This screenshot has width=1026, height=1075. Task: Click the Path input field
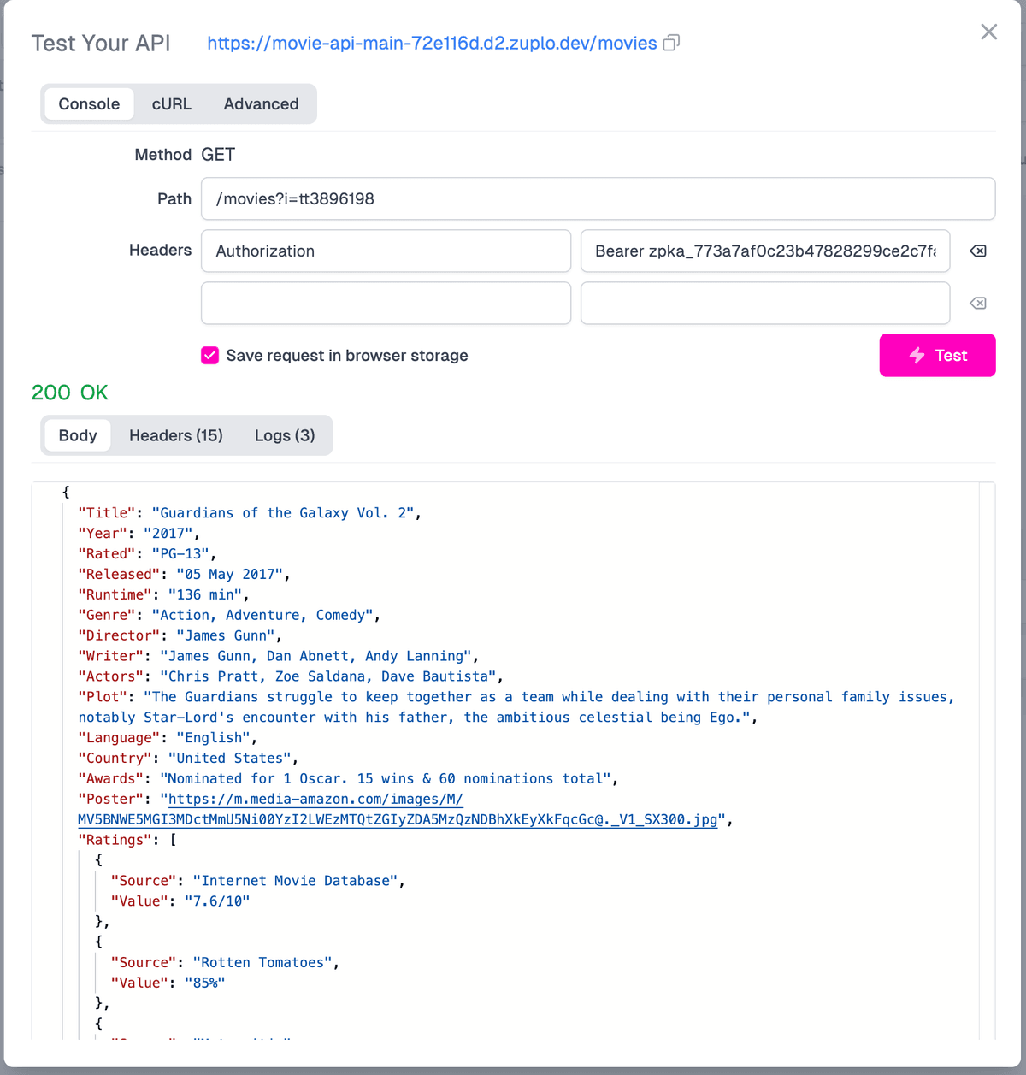[598, 198]
